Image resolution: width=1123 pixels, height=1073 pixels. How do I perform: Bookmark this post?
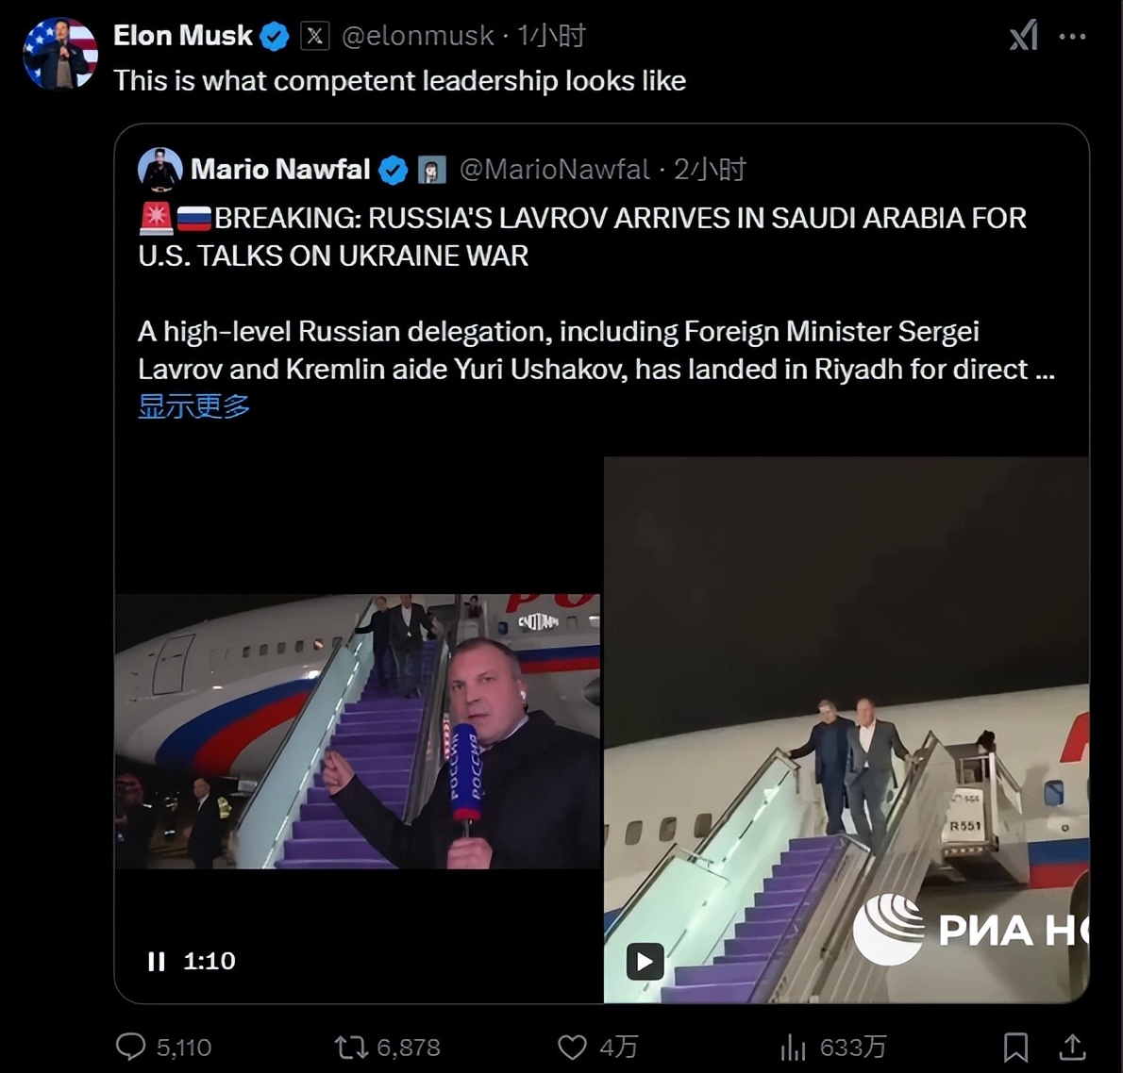tap(1015, 1047)
